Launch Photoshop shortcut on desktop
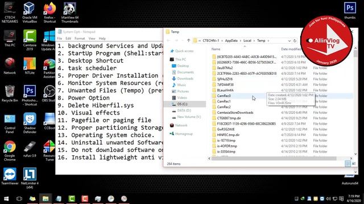 30,96
